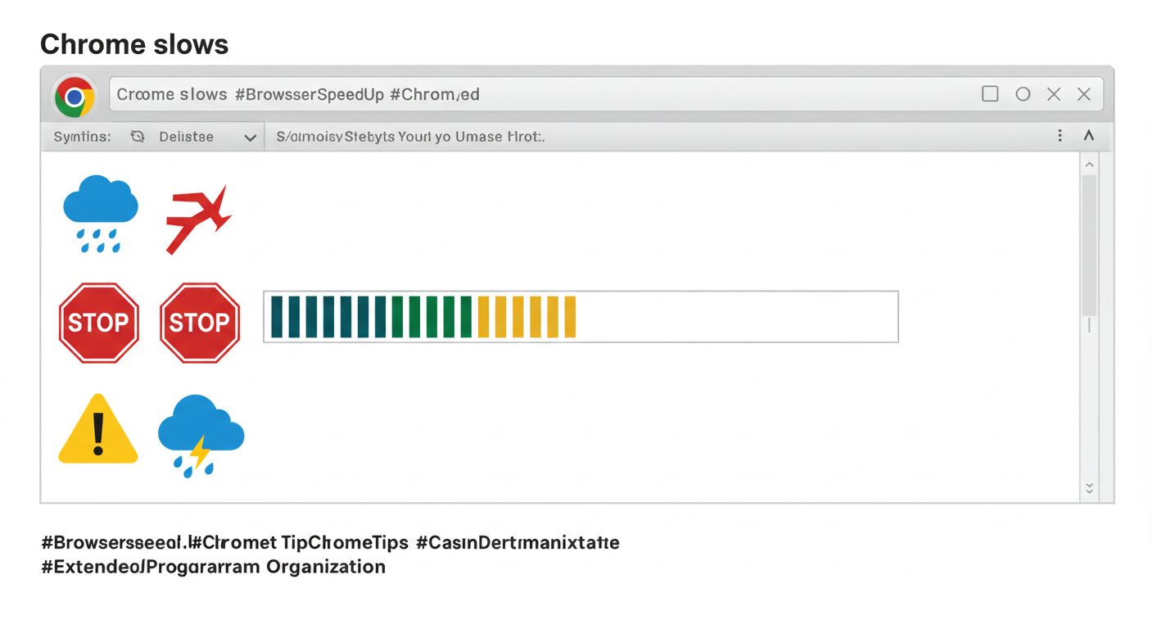1153x629 pixels.
Task: Open the three-dot vertical menu
Action: (1060, 136)
